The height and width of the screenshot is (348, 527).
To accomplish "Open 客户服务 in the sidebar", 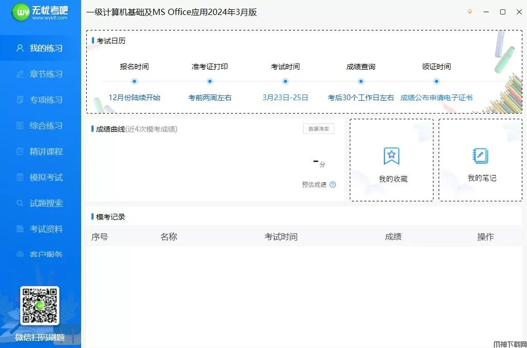I will pos(45,254).
